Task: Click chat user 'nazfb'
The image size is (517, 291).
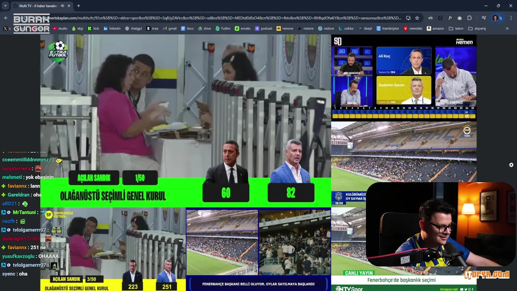Action: (8, 221)
